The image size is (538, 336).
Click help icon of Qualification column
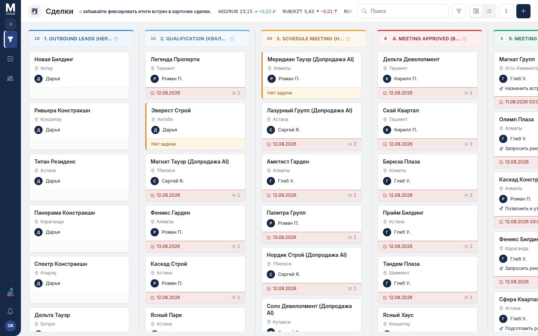(232, 39)
